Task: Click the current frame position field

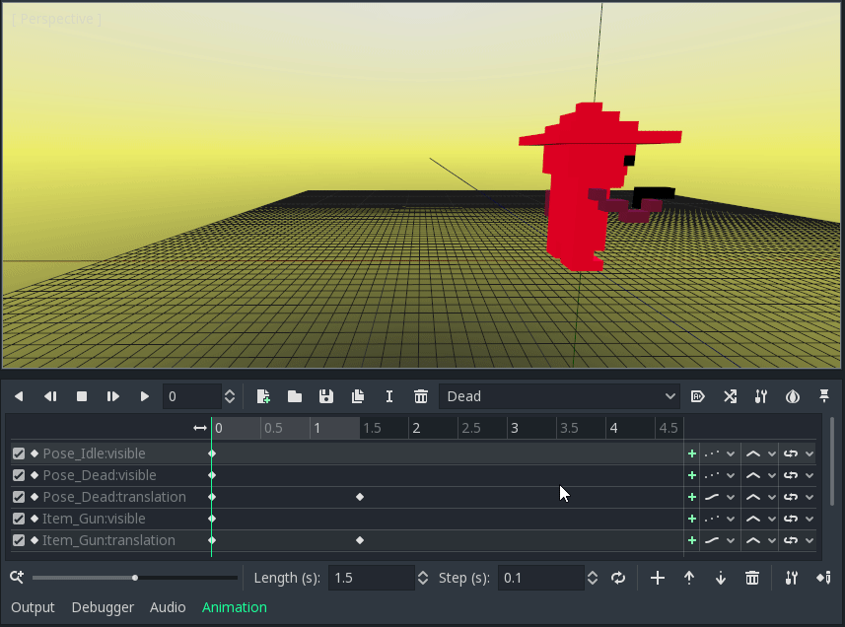Action: (x=192, y=396)
